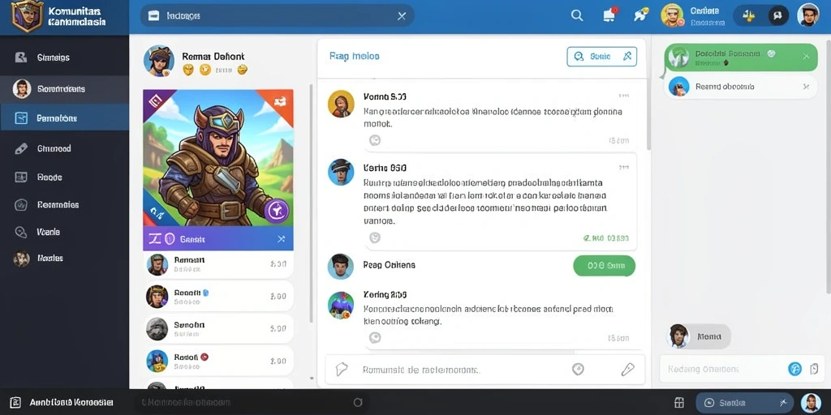Viewport: 831px width, 415px height.
Task: Click the card icon in header search bar
Action: [154, 16]
